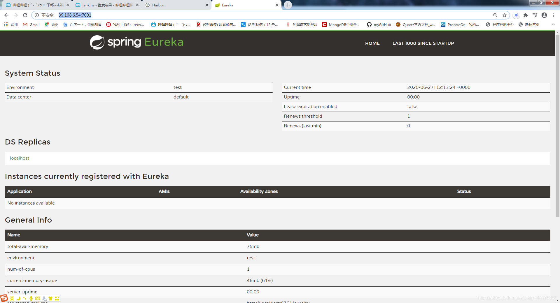560x303 pixels.
Task: Go to HOME in Eureka navigation
Action: point(372,43)
